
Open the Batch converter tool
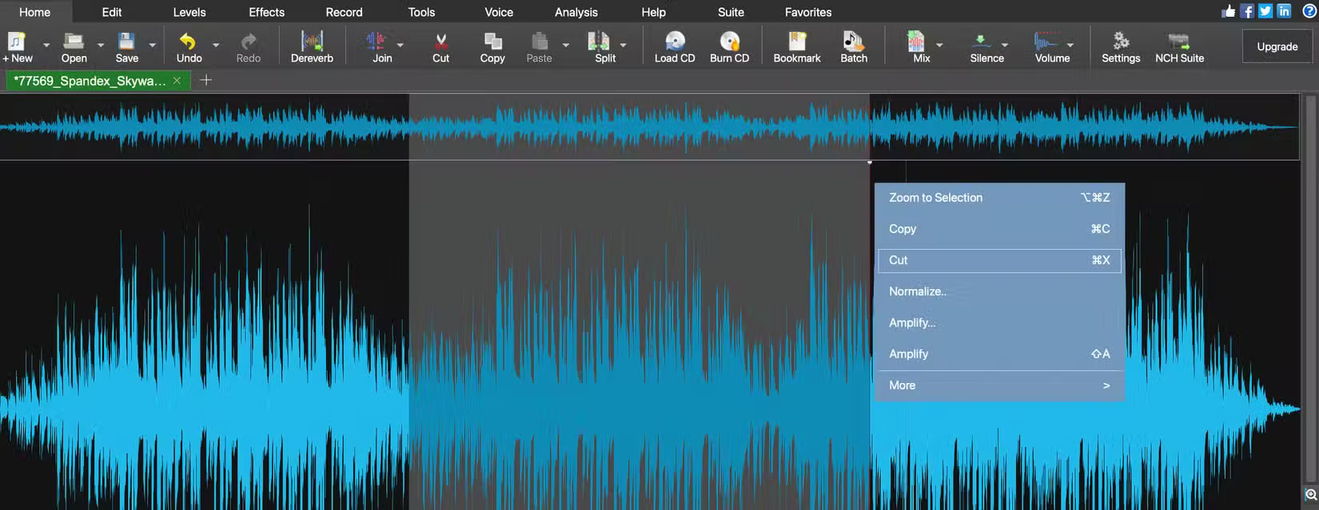[853, 42]
